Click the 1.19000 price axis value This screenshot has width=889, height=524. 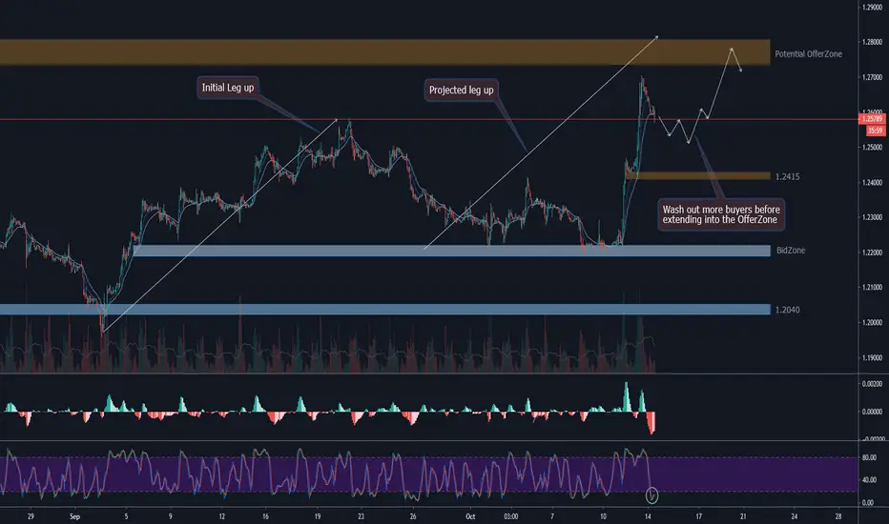tap(872, 358)
